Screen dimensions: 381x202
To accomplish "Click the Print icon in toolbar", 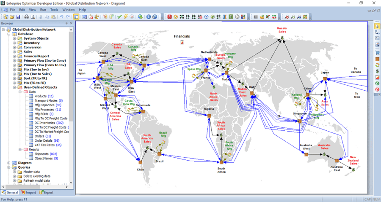I will pos(27,17).
